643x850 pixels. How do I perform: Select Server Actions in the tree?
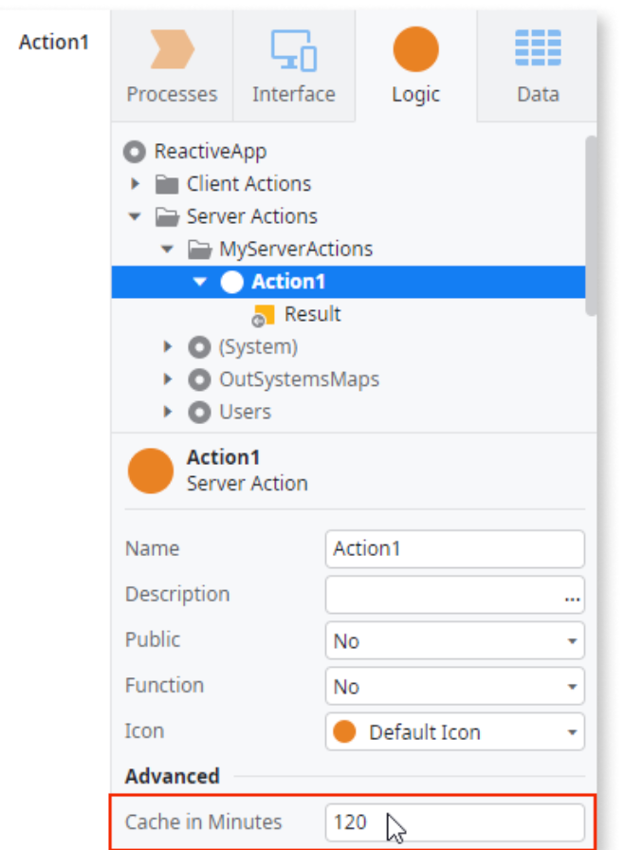[x=252, y=216]
